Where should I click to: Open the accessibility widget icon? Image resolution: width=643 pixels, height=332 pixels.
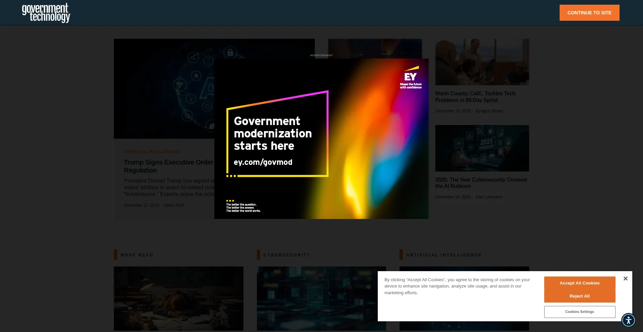628,320
